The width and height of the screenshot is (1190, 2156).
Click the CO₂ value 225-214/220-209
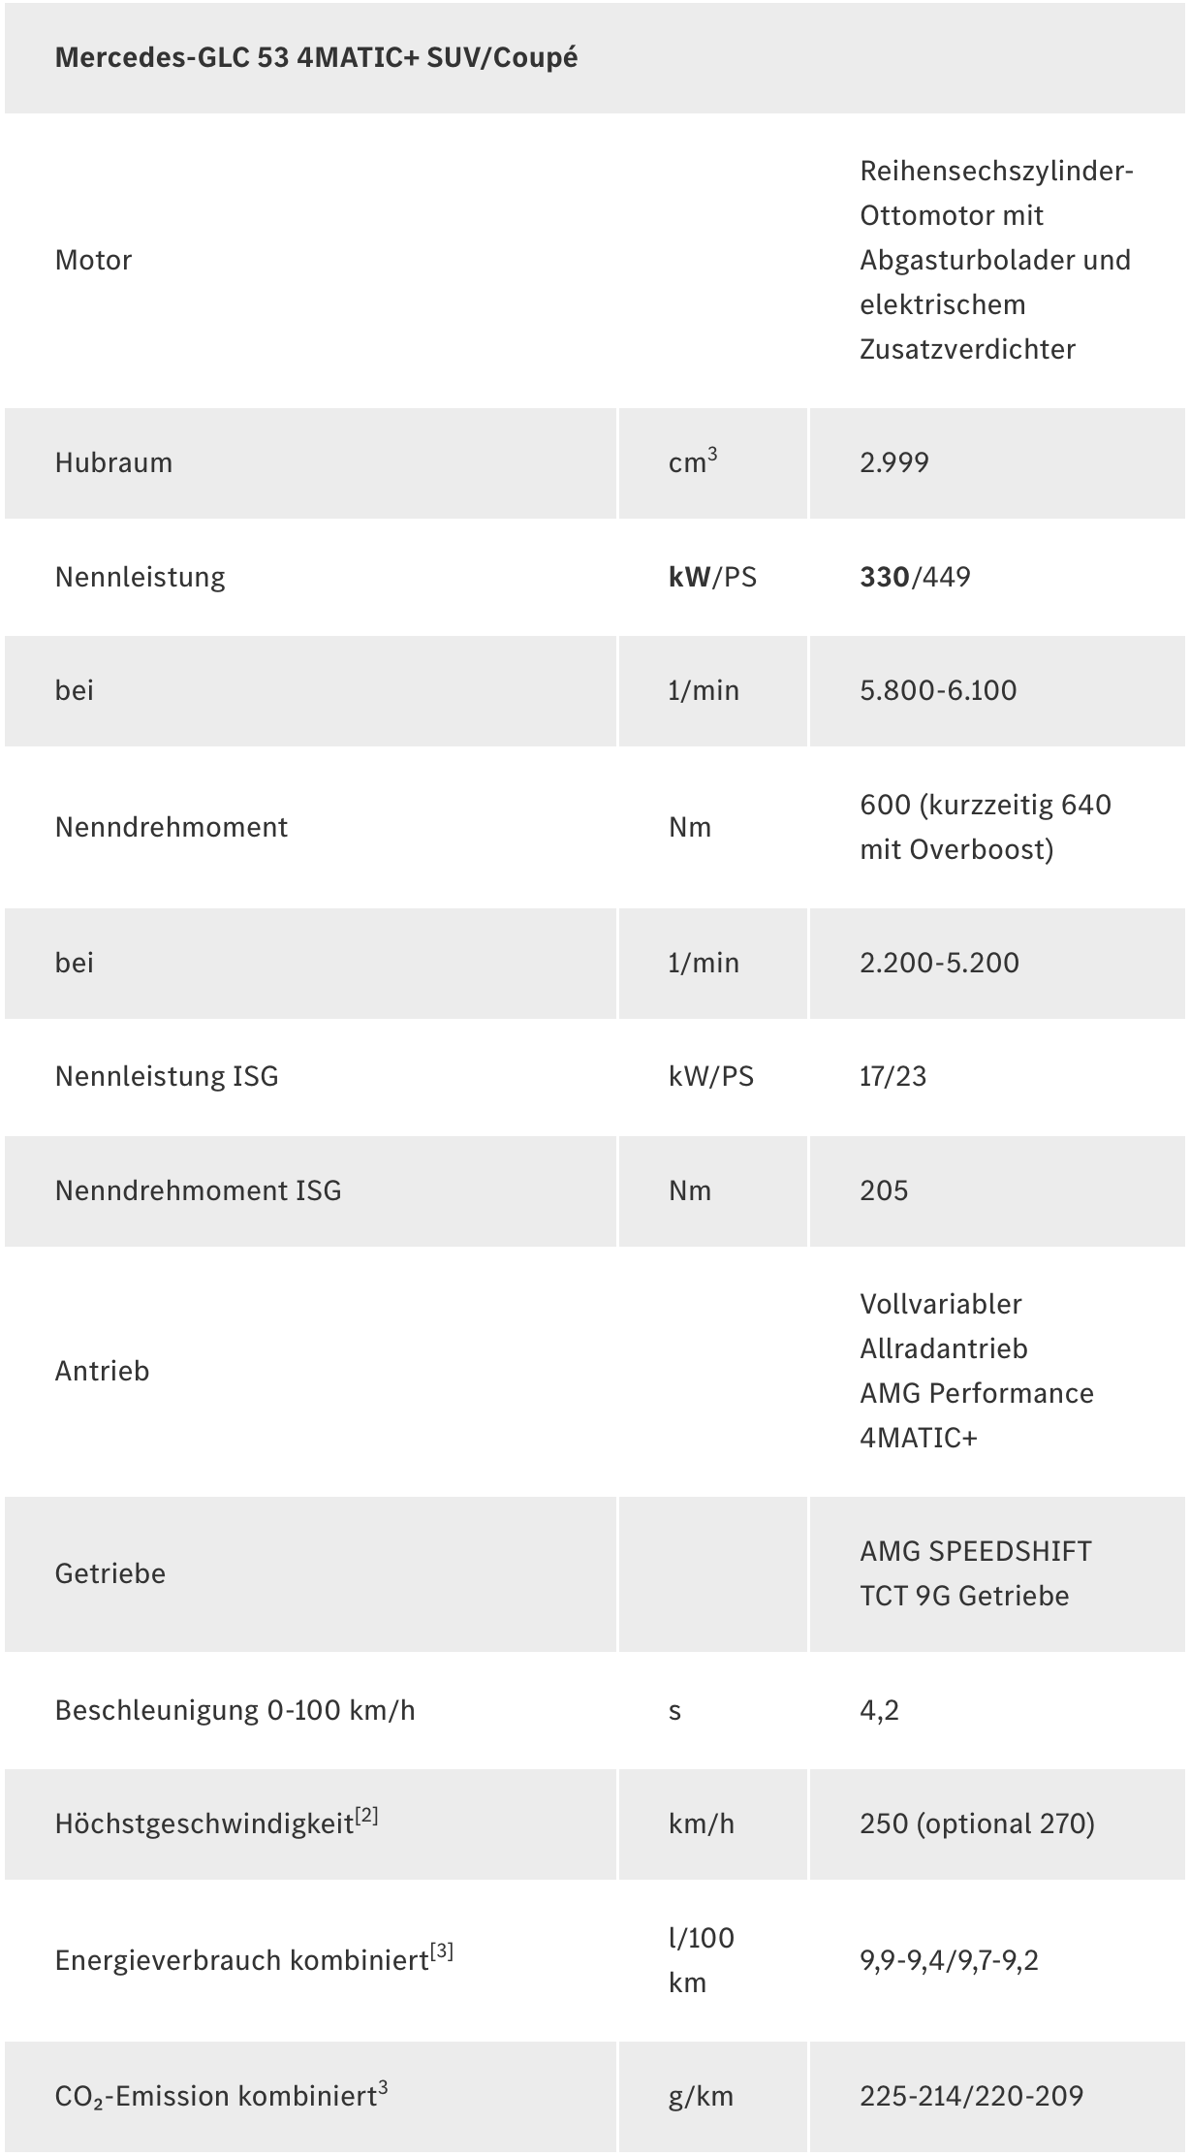click(971, 2096)
